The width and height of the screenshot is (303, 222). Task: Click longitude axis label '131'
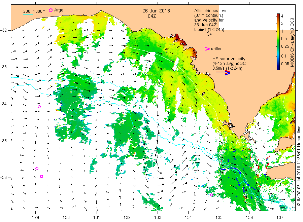click(x=97, y=218)
